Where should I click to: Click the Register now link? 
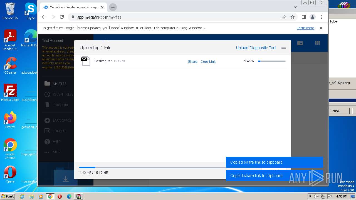click(x=64, y=67)
